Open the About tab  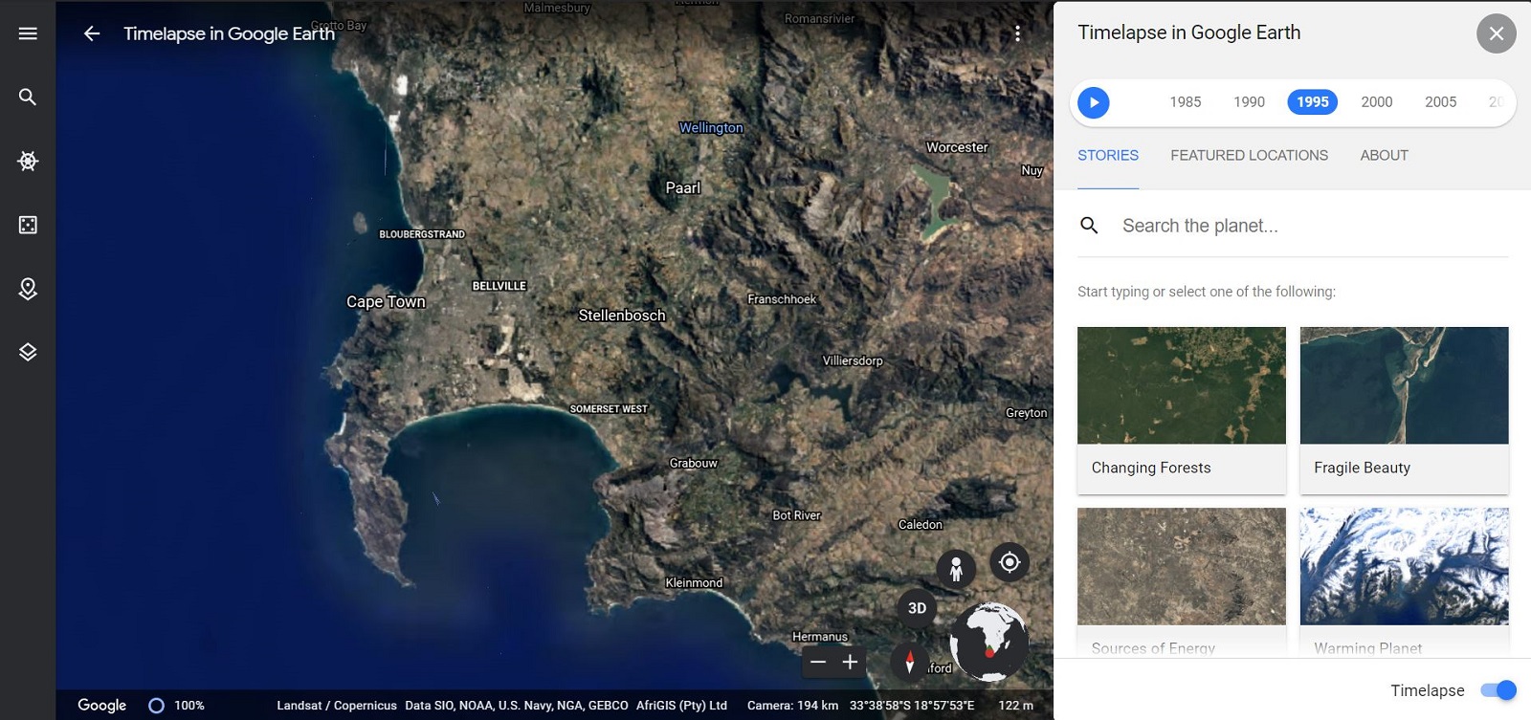1384,155
